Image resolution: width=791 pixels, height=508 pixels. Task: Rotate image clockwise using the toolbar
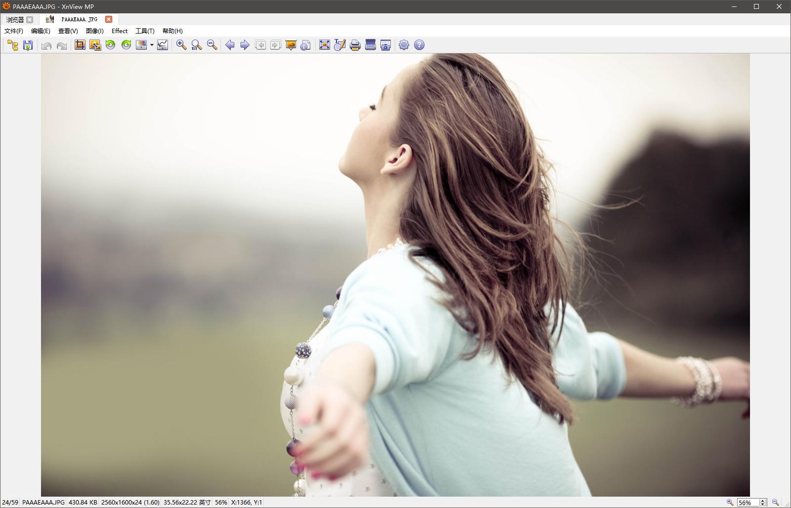coord(126,45)
